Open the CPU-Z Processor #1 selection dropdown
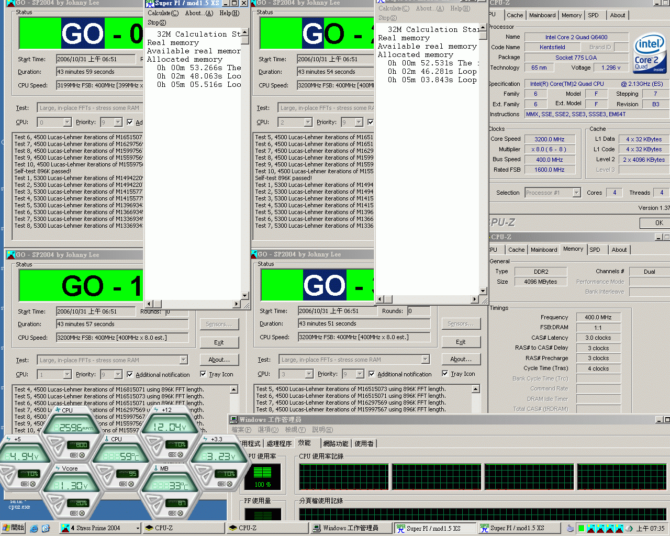Viewport: 670px width, 536px height. [x=576, y=193]
